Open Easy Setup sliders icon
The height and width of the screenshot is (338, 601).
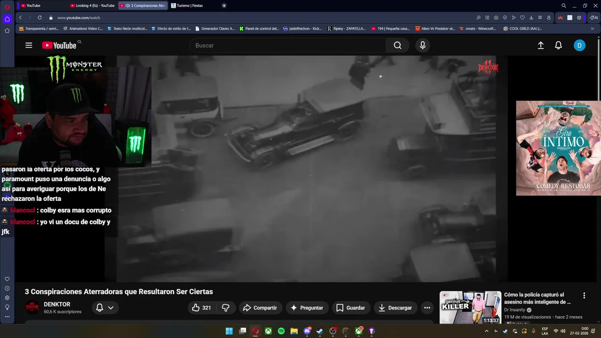coord(540,17)
